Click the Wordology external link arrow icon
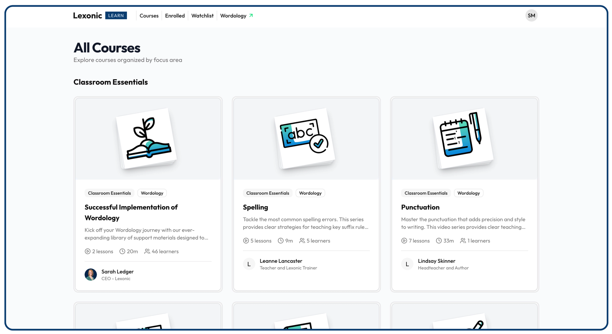 click(x=251, y=16)
